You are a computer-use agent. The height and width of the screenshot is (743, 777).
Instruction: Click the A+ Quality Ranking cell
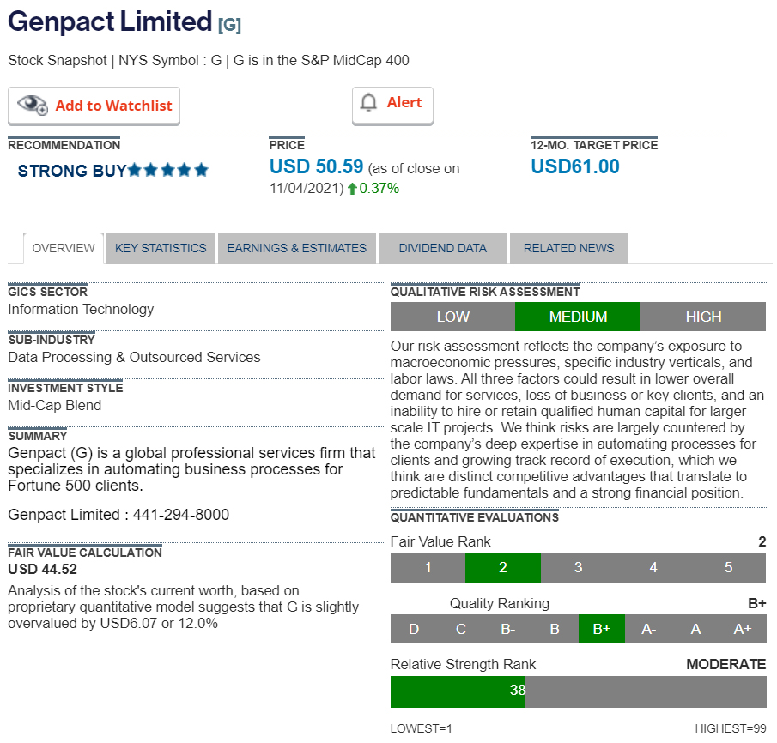742,629
